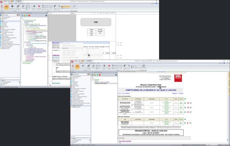Click green plus on Economiste de la construction row
Screen dimensions: 230x146
[x=185, y=112]
